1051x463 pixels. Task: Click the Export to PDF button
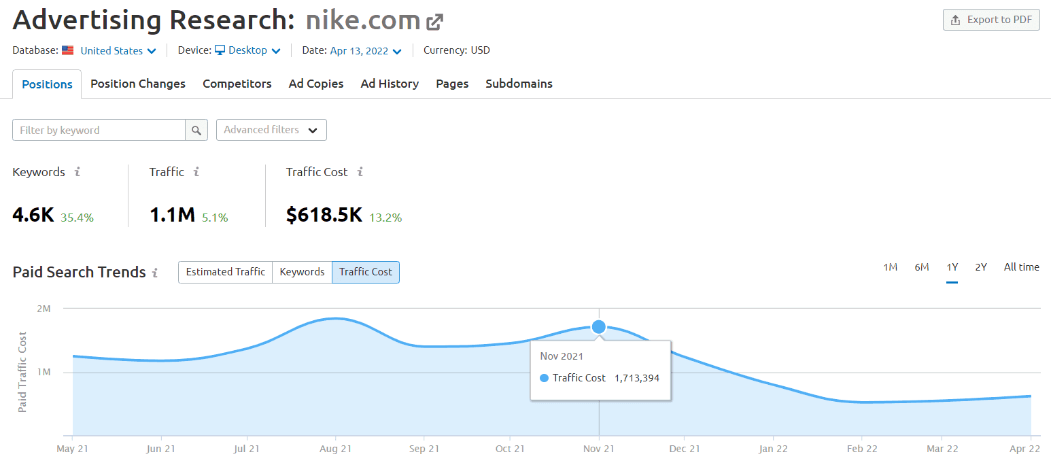(x=991, y=20)
